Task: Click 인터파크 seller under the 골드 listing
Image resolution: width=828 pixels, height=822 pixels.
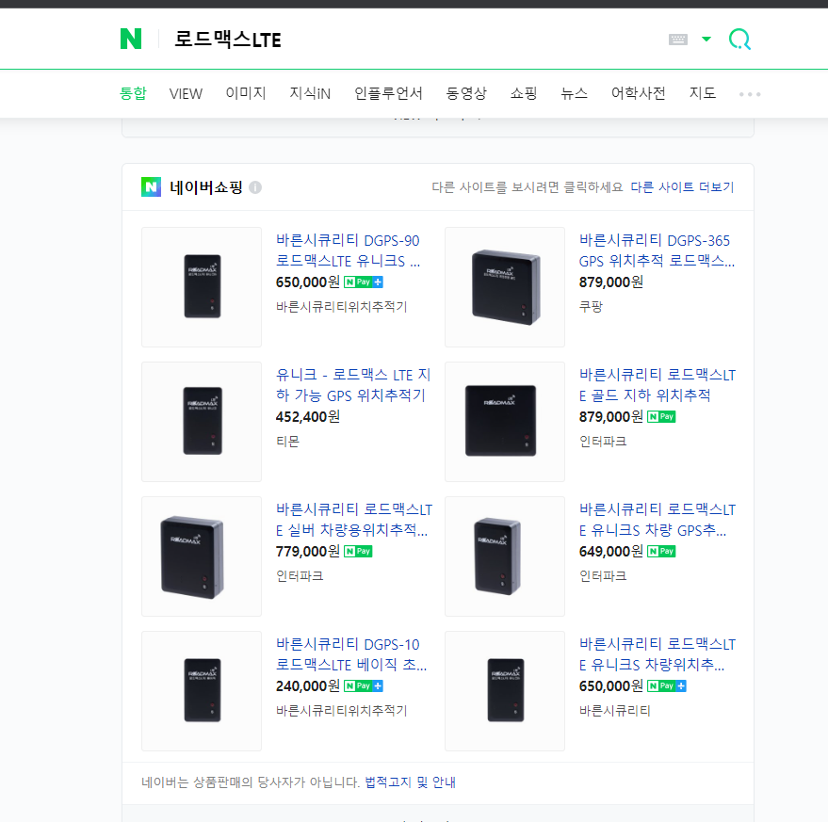Action: point(603,441)
